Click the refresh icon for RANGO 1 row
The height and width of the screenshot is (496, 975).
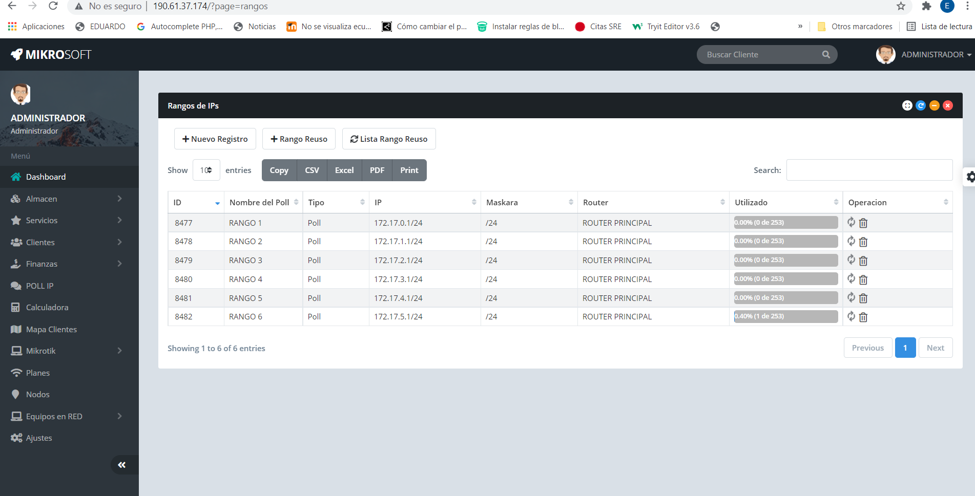click(x=851, y=222)
